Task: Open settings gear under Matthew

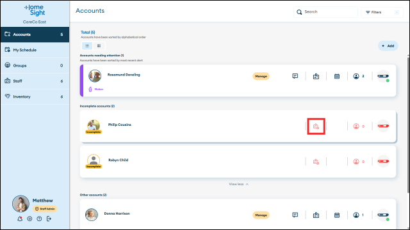Action: click(x=29, y=218)
